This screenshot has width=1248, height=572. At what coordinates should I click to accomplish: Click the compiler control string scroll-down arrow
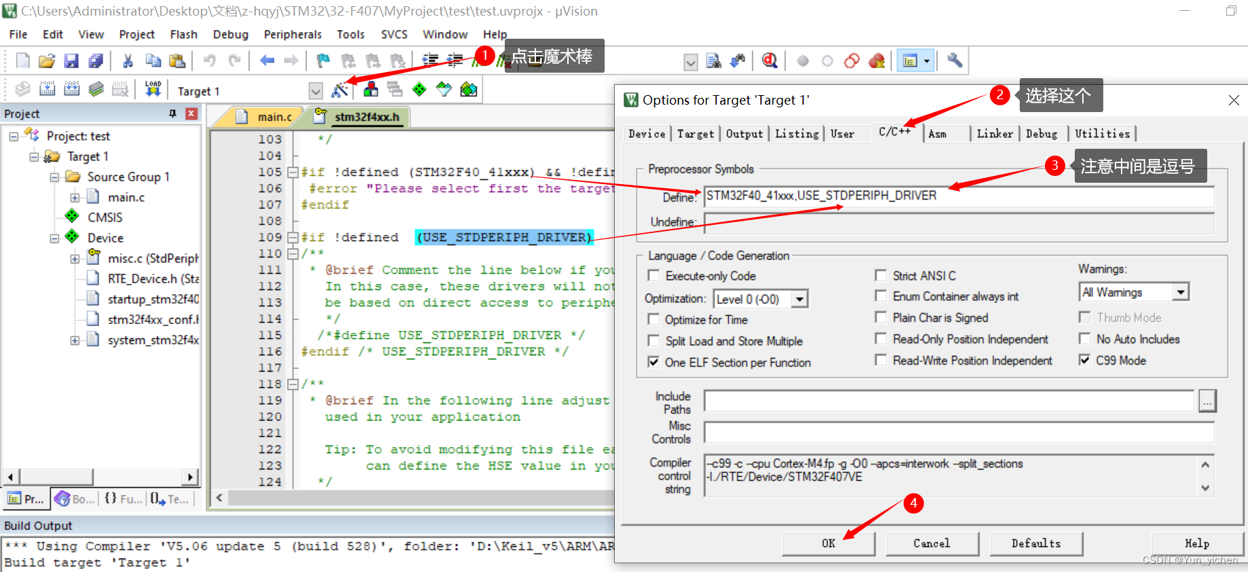click(1205, 488)
